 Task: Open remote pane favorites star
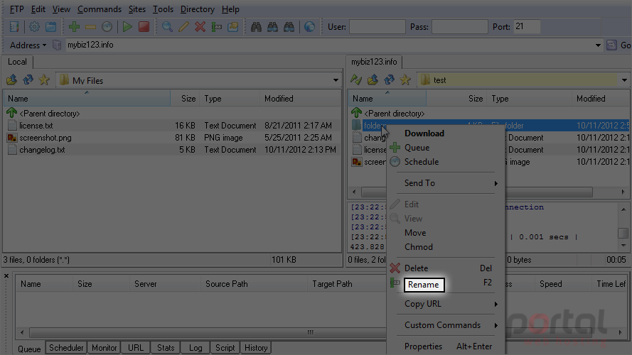(x=405, y=80)
